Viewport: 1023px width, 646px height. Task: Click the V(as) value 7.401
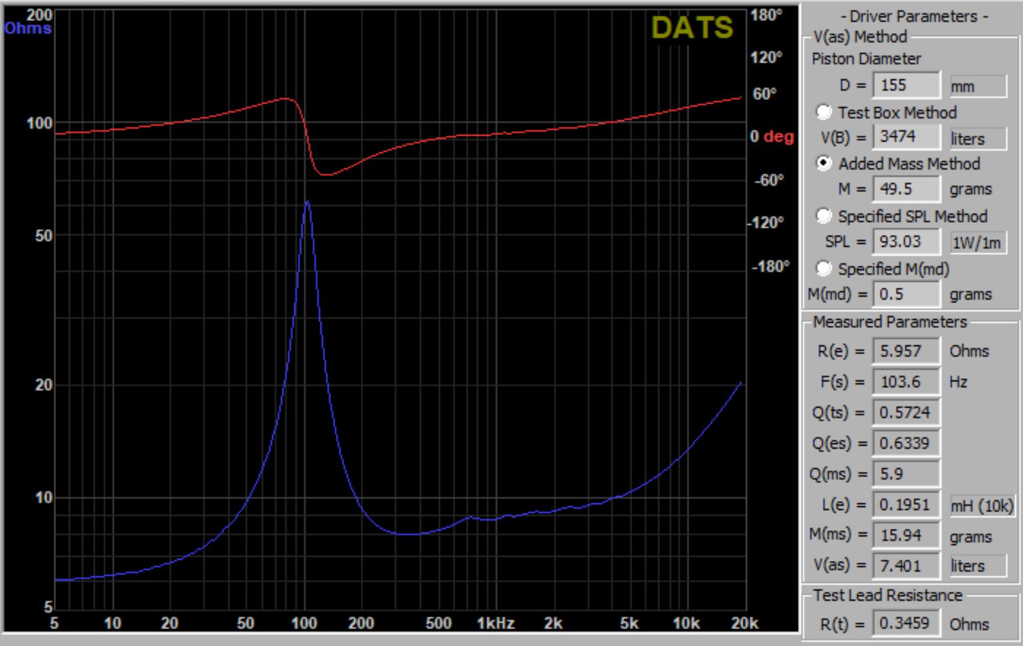[907, 566]
